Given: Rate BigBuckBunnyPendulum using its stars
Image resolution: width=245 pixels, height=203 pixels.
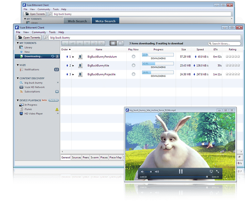Looking at the screenshot, I should [233, 56].
